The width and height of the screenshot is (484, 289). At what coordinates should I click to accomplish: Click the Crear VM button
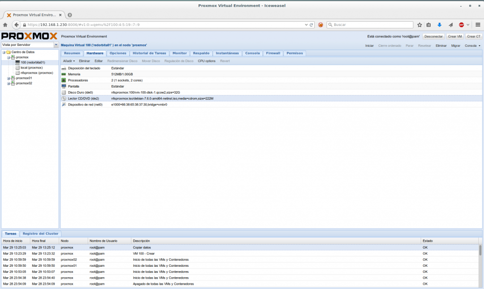coord(455,36)
